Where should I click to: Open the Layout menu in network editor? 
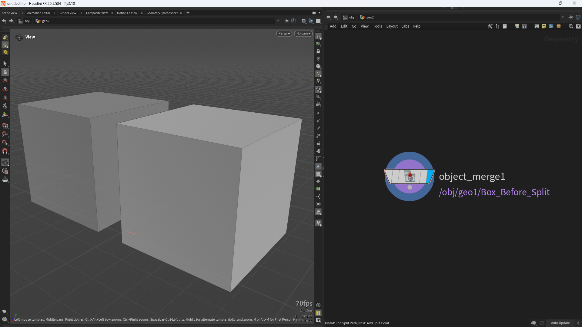click(392, 26)
